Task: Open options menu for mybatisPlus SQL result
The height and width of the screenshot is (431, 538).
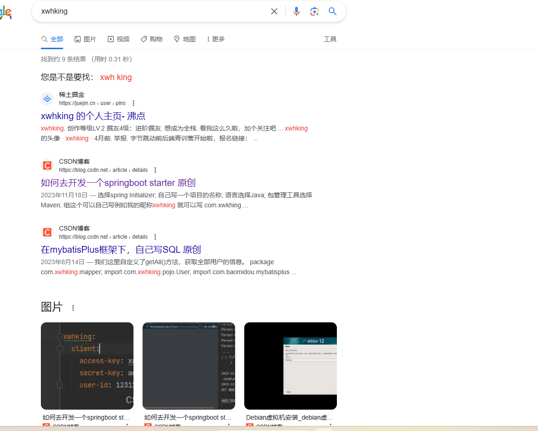Action: [x=155, y=237]
